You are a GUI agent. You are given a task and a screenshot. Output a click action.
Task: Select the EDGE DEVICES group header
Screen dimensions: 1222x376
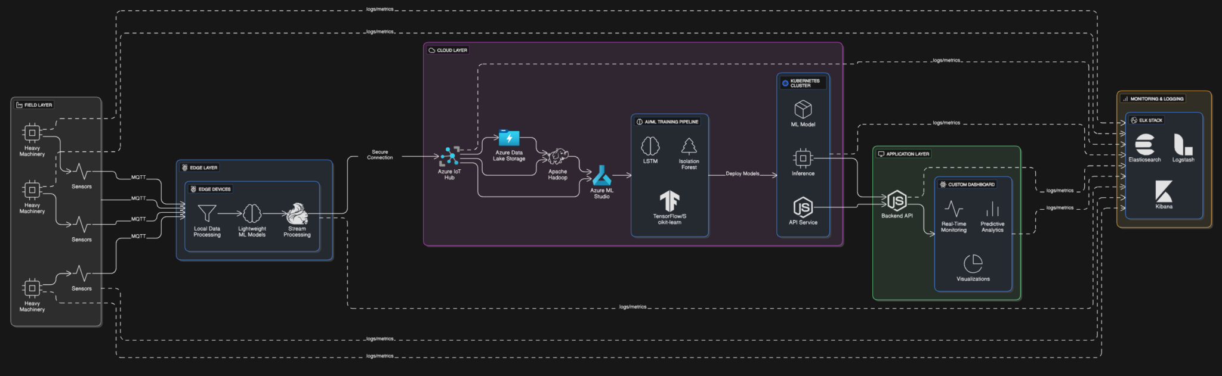click(x=211, y=189)
